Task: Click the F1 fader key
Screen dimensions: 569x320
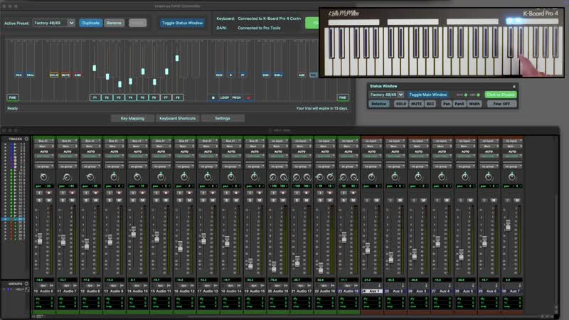Action: pyautogui.click(x=95, y=97)
